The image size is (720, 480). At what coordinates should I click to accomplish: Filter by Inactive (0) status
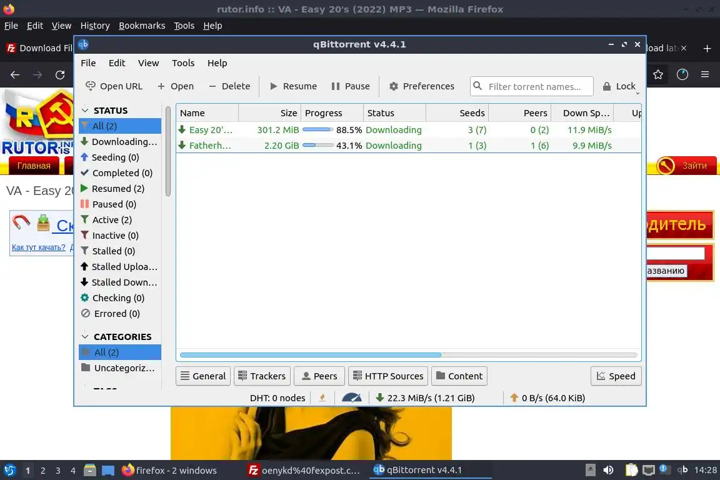point(120,235)
